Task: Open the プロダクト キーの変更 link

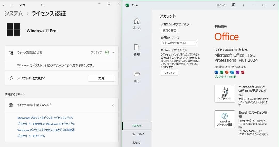Action: [225, 77]
